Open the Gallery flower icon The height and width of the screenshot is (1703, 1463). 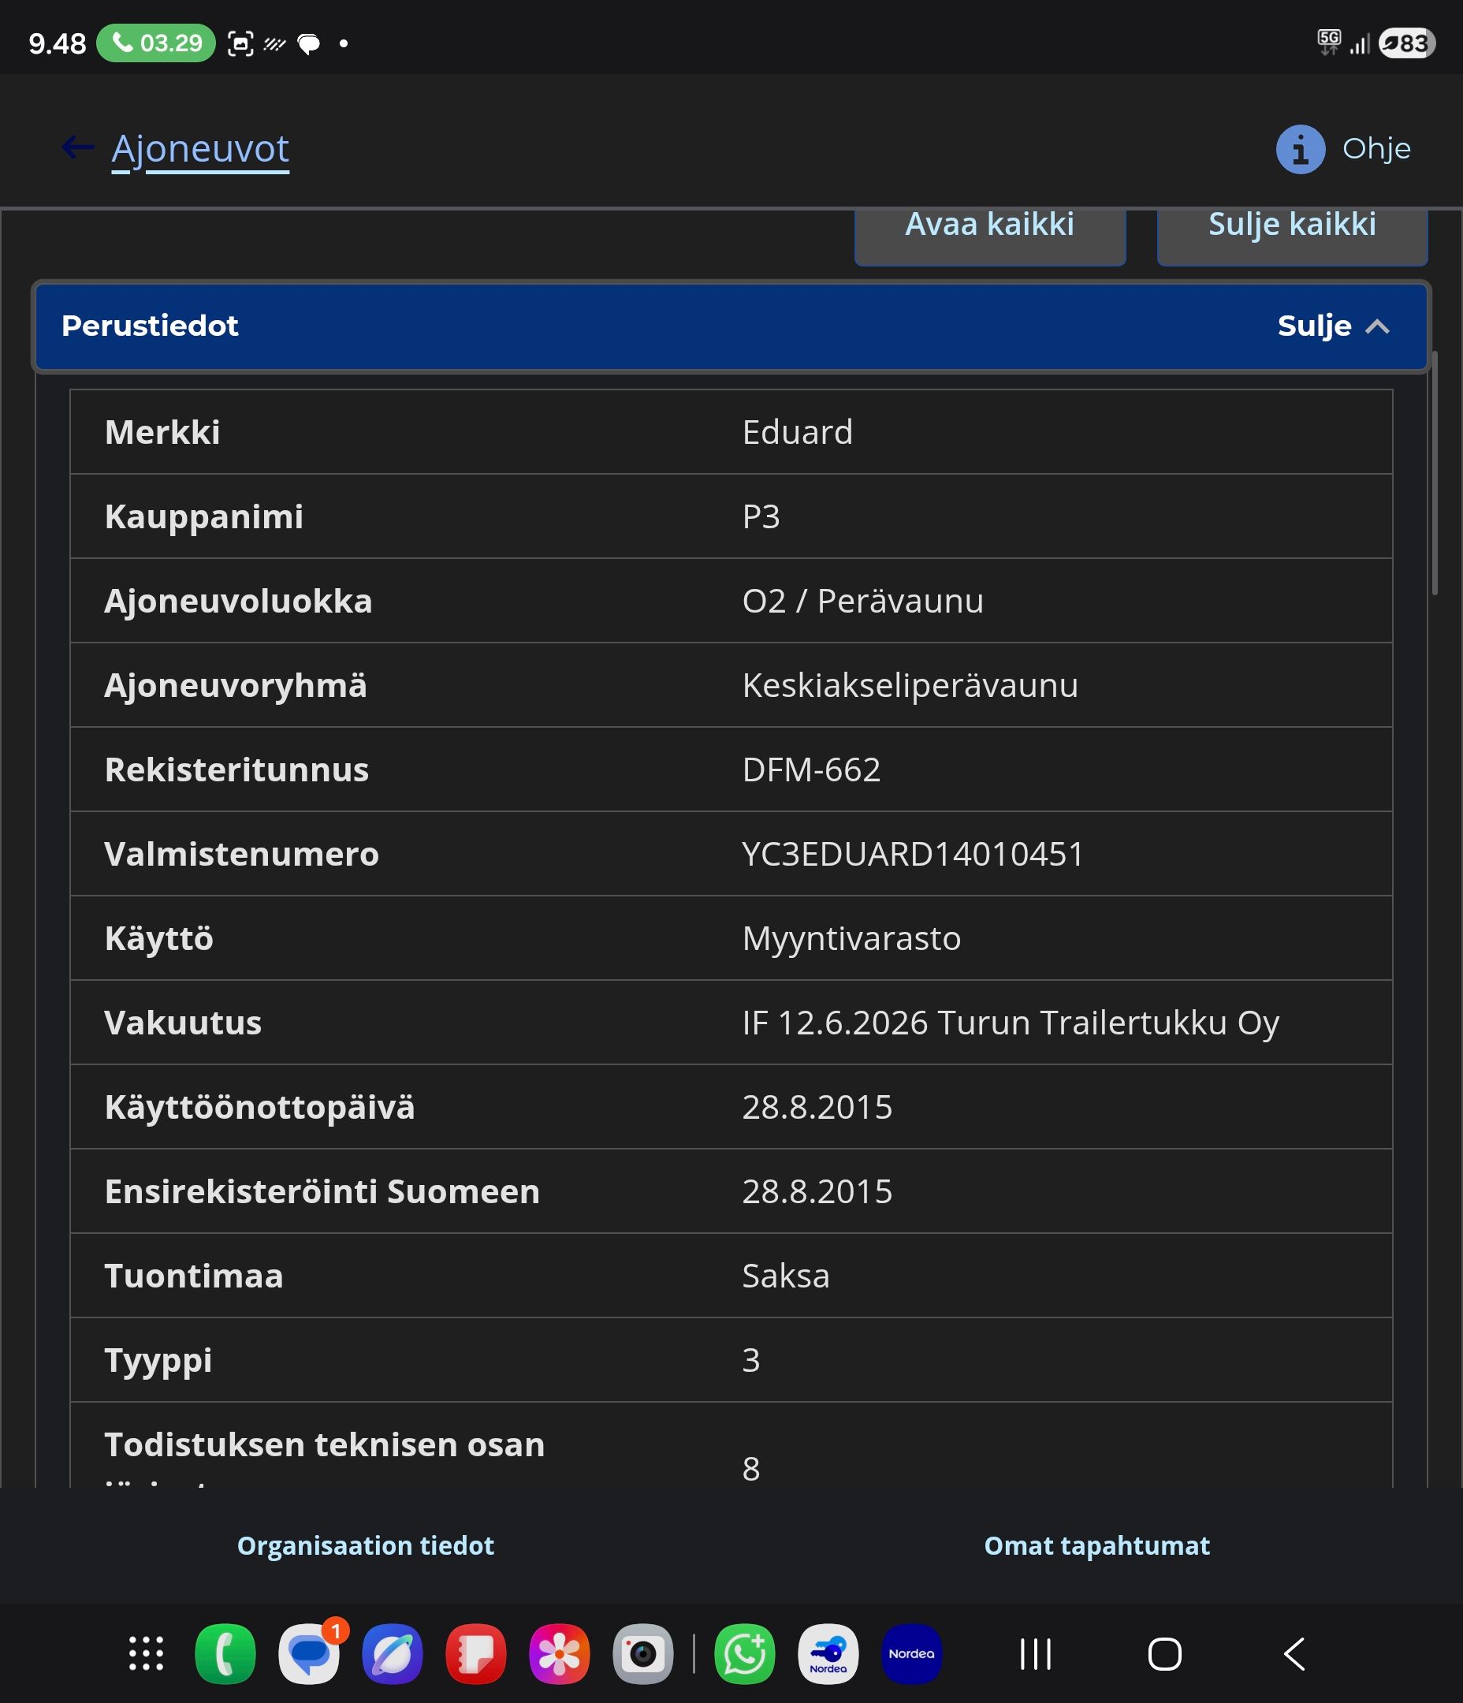560,1653
